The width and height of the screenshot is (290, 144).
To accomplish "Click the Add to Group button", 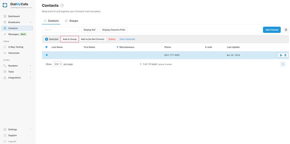I will 70,39.
